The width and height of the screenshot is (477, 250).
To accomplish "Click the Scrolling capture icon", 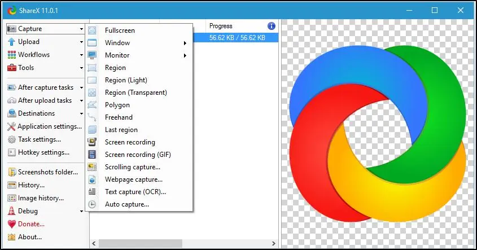I will point(92,167).
